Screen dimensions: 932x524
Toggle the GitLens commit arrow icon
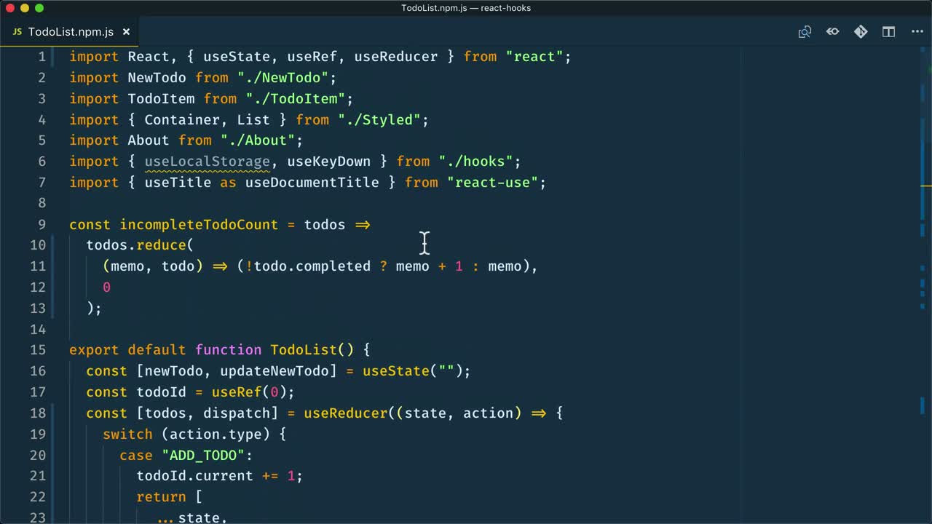832,32
